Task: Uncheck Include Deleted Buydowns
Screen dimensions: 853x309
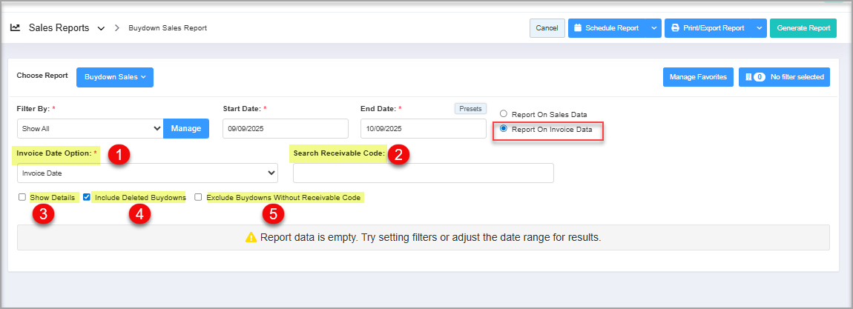Action: [x=87, y=198]
